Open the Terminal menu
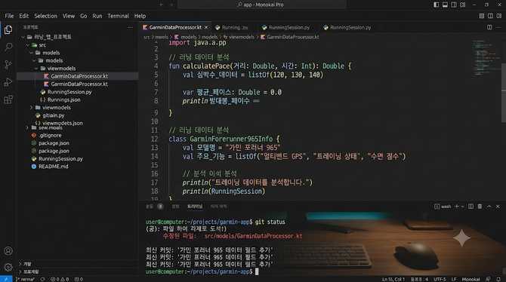Screen dimensions: 506x282 [x=118, y=16]
